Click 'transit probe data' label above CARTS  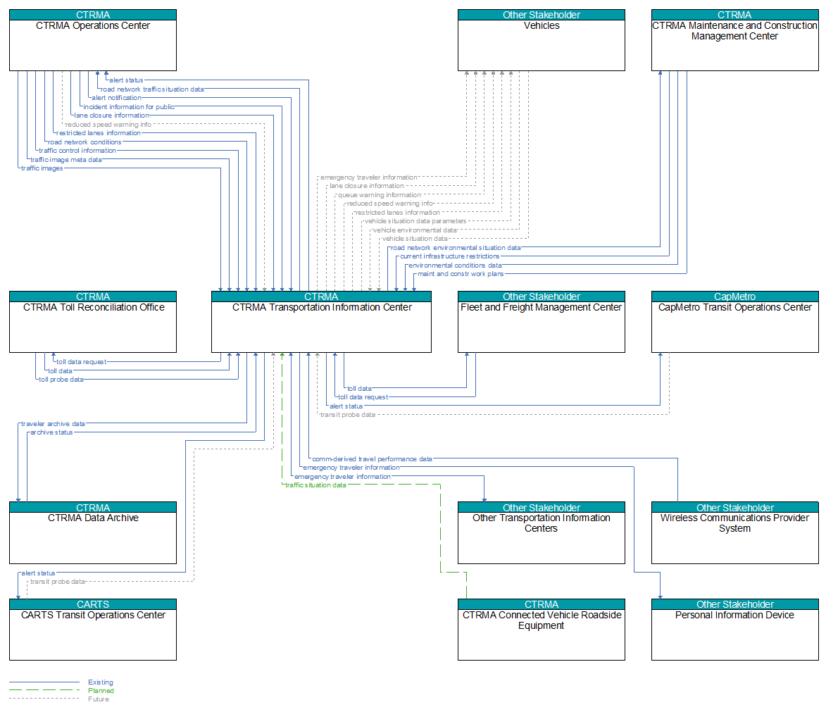[58, 581]
